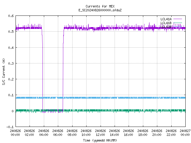Click the LCL41B legend label
191x143 pixels.
pos(166,23)
